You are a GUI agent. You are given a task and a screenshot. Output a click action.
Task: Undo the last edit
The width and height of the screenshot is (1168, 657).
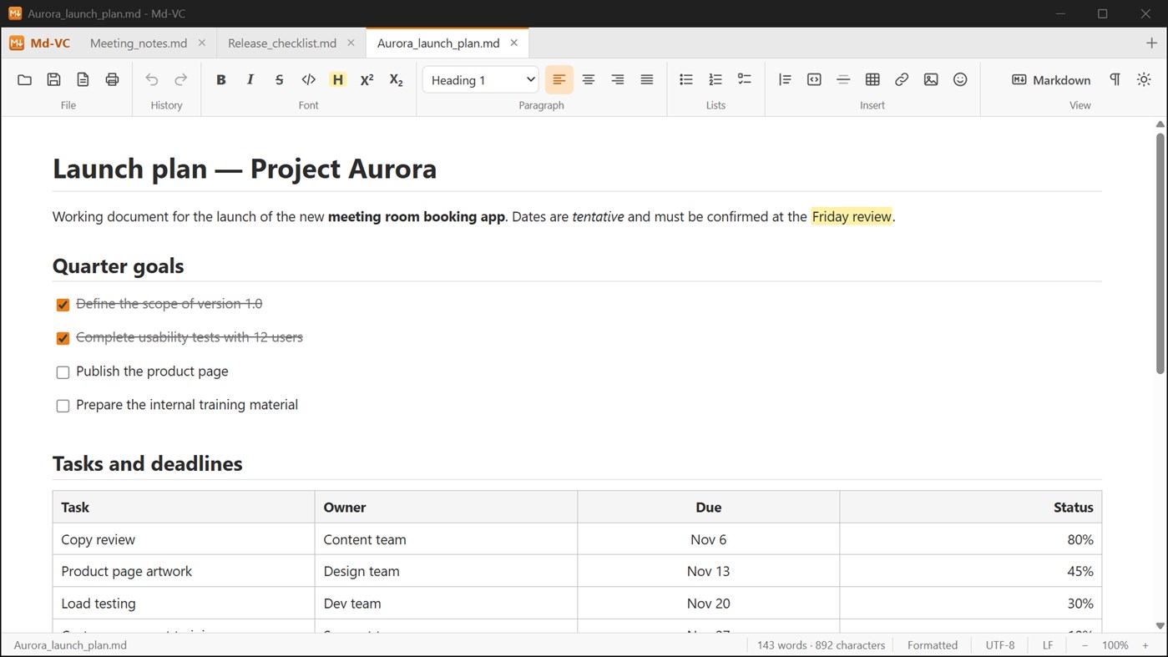coord(151,80)
